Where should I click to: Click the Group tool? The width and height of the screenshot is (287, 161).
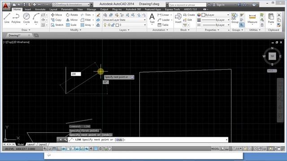pyautogui.click(x=235, y=18)
